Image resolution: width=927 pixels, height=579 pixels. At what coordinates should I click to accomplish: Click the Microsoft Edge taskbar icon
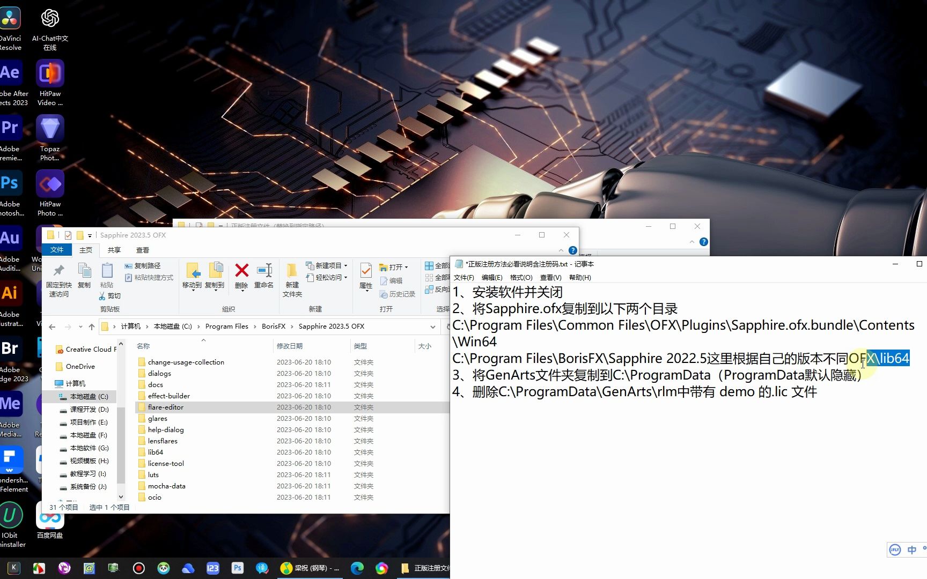pos(357,568)
